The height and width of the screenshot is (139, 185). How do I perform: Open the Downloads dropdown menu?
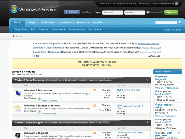pos(66,22)
